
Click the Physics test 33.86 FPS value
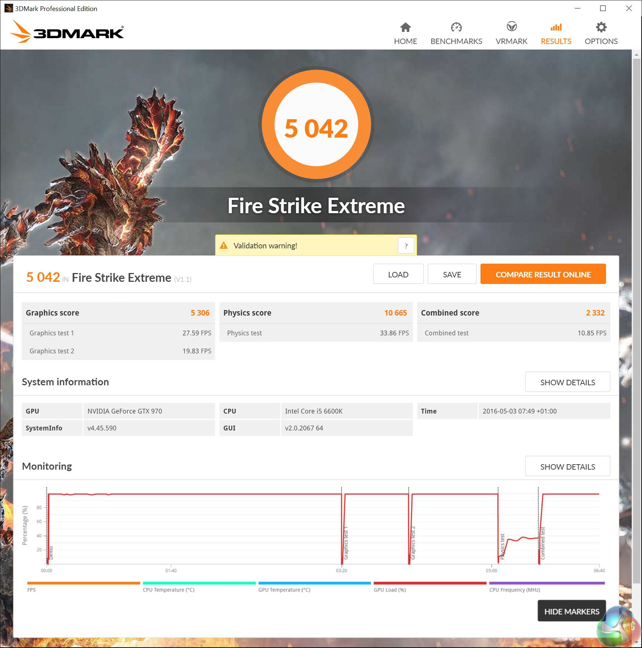[394, 333]
